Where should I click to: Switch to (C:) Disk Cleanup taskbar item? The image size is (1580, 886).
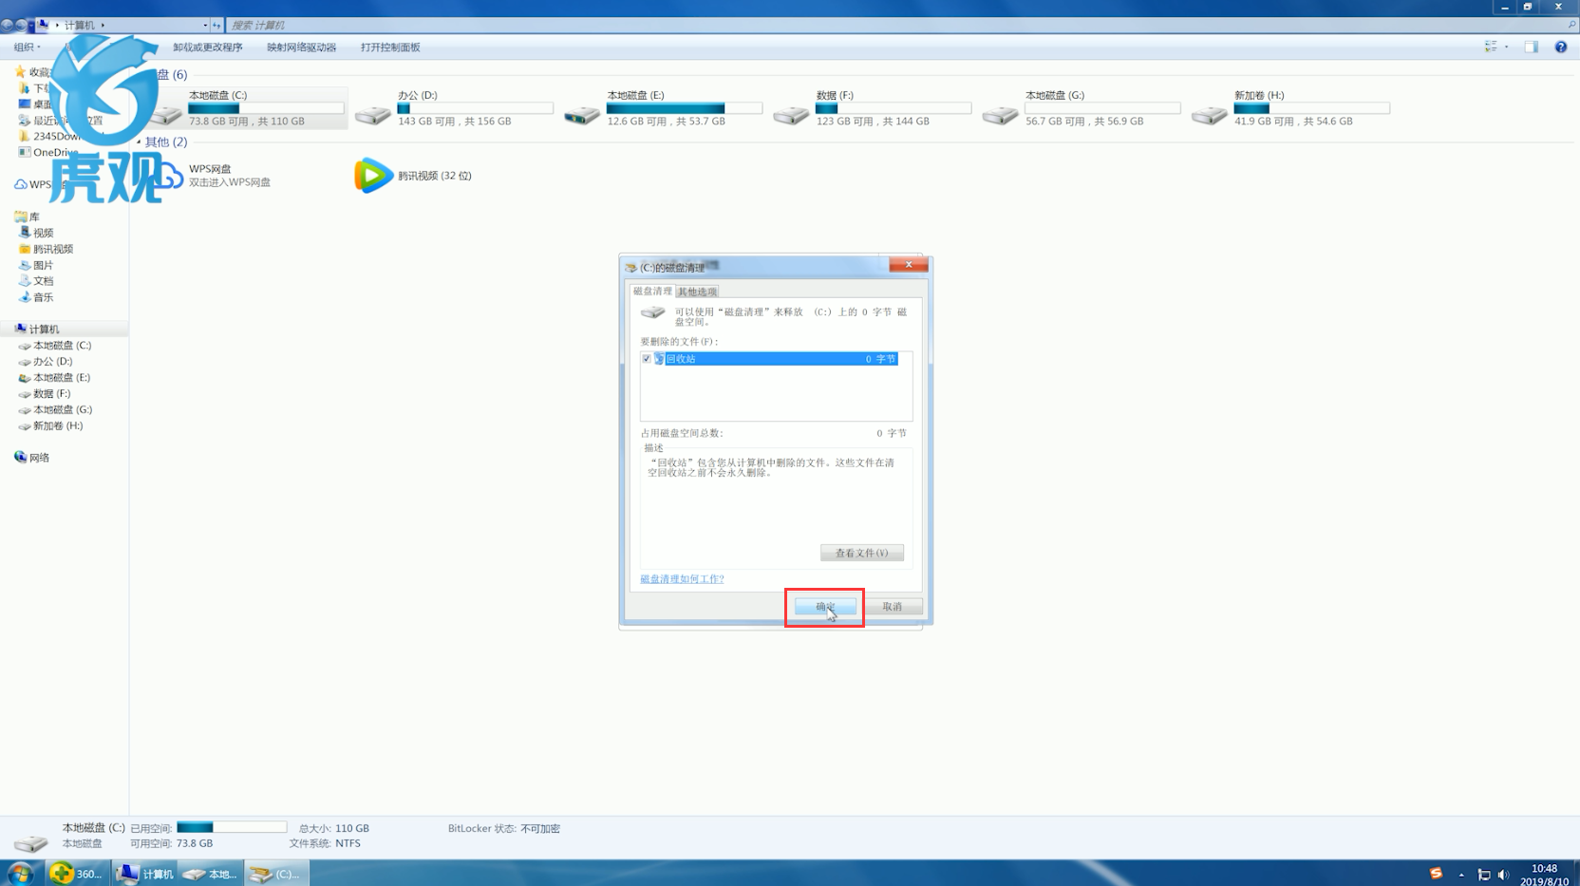[x=276, y=874]
